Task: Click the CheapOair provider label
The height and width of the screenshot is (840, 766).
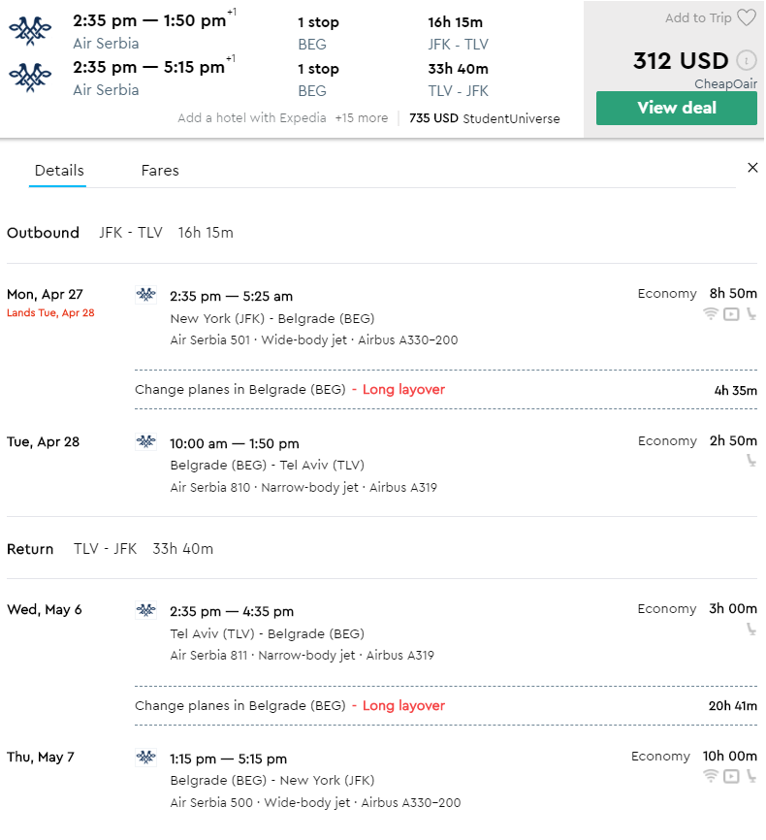Action: (x=725, y=83)
